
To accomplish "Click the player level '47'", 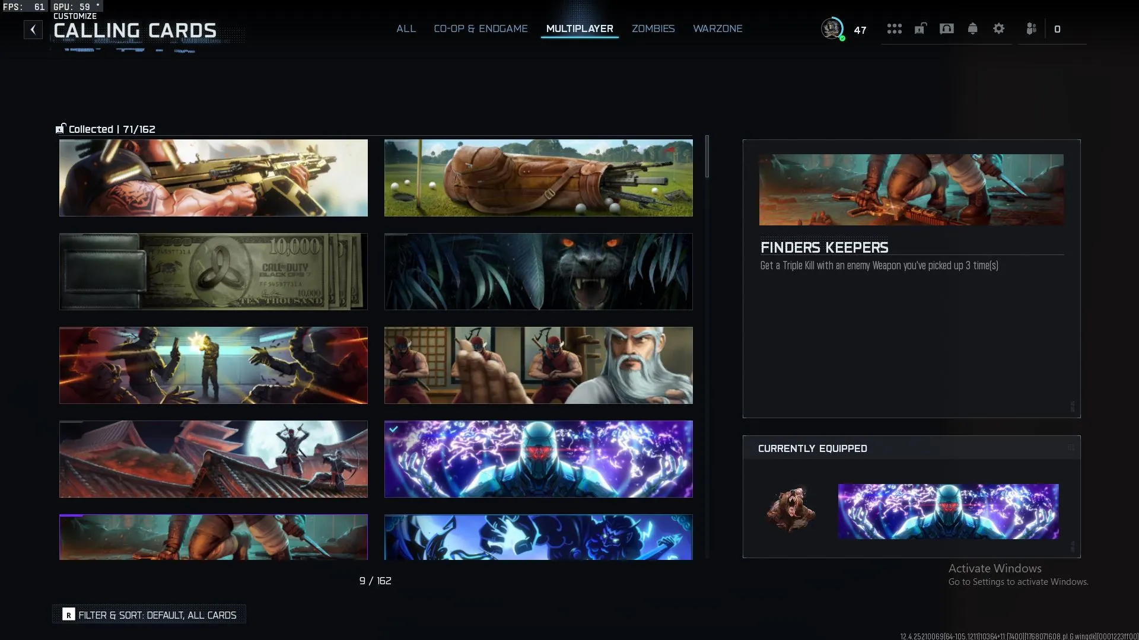I will click(x=860, y=30).
